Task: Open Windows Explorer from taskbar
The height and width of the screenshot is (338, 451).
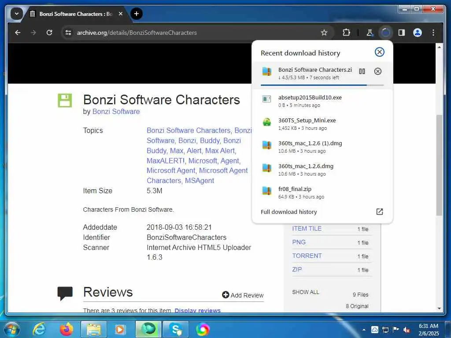Action: (94, 329)
